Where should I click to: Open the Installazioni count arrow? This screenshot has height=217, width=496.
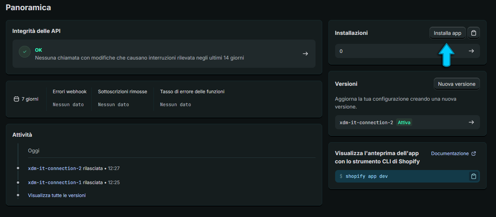point(471,51)
